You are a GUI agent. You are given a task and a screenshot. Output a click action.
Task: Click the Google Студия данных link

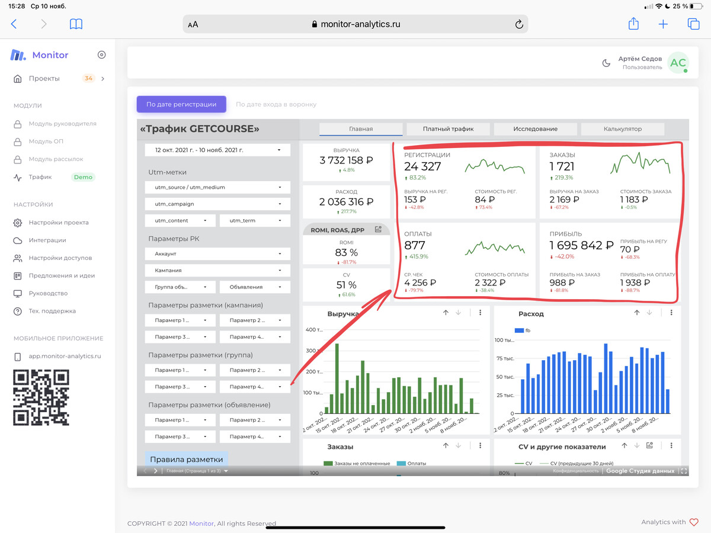coord(640,471)
